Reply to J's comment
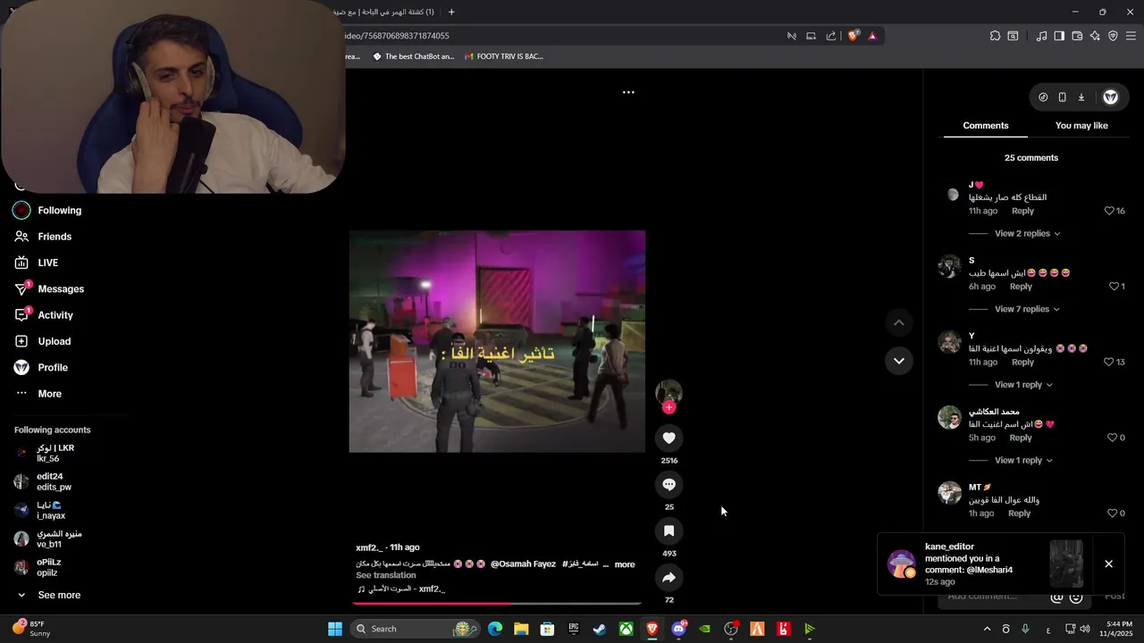1144x643 pixels. (x=1022, y=211)
